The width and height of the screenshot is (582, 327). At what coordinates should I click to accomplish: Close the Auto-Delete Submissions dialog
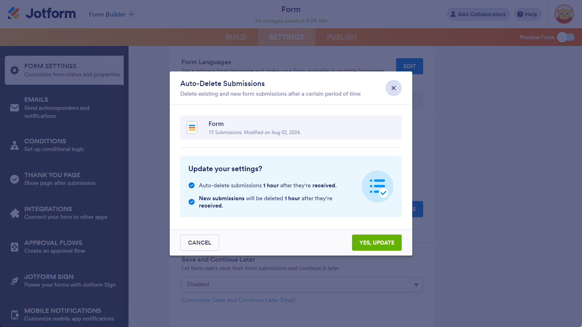click(x=394, y=88)
